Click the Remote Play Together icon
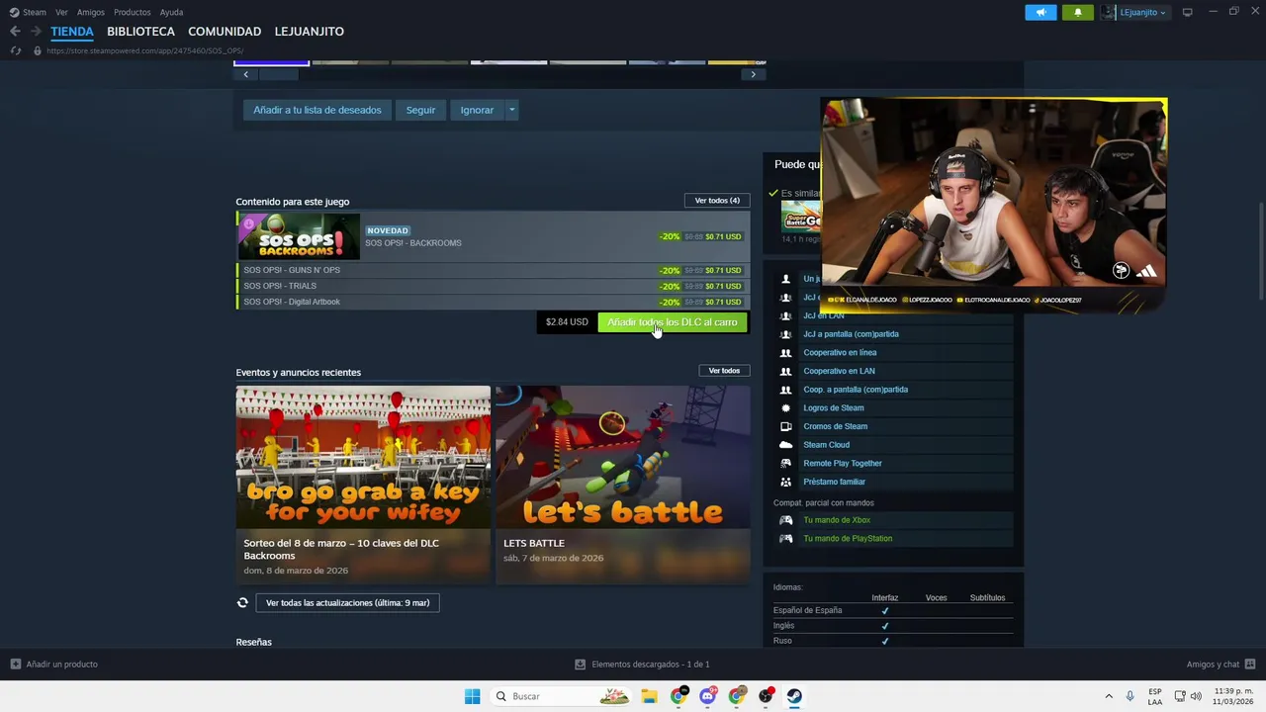 pyautogui.click(x=786, y=463)
